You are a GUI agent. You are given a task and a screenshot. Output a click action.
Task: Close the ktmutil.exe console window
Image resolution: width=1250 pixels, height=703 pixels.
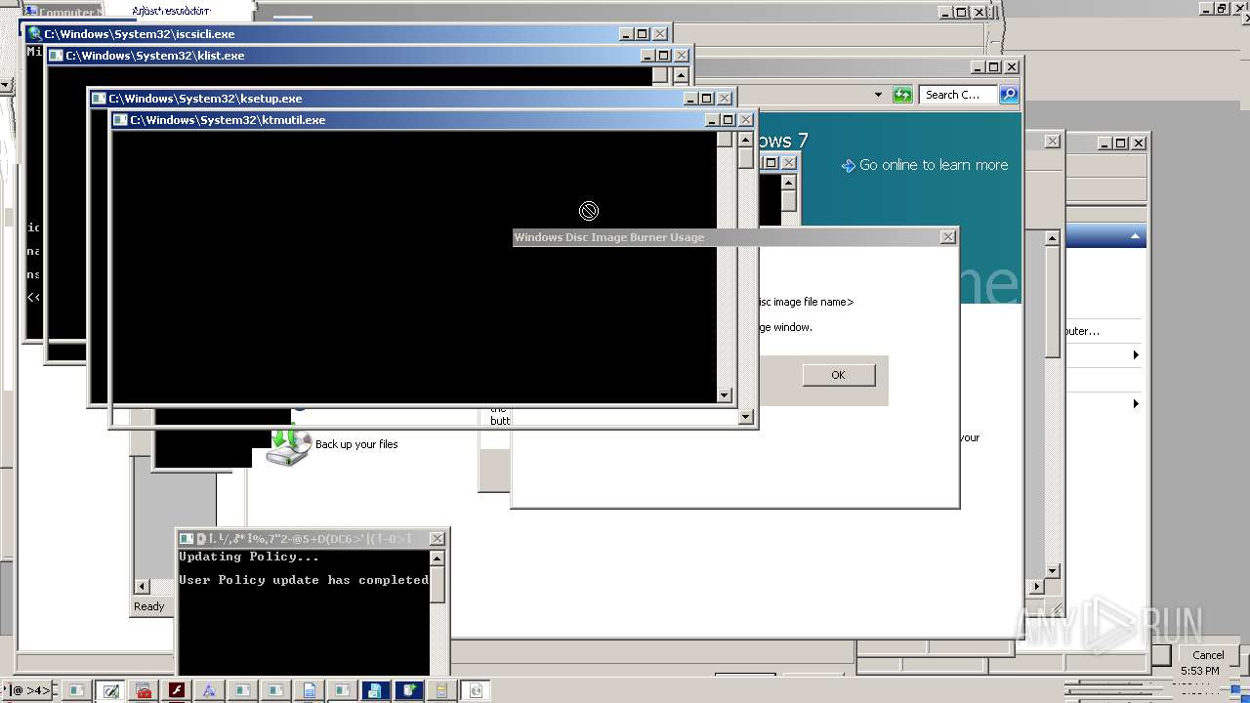[745, 120]
